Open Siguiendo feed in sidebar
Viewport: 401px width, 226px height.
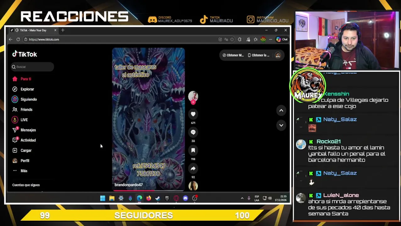coord(25,99)
